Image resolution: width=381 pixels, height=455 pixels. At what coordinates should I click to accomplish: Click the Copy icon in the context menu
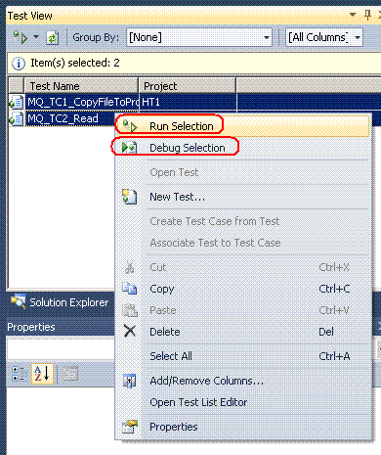click(129, 289)
